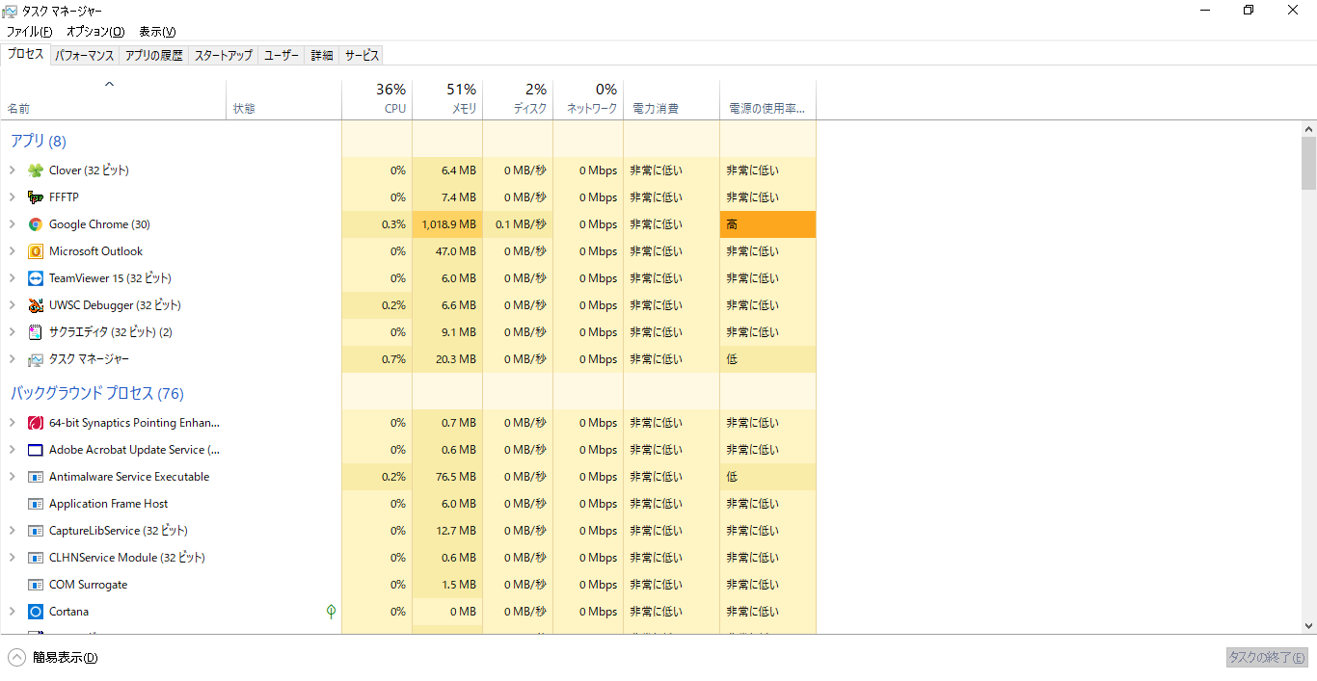This screenshot has width=1317, height=681.
Task: Click the TeamViewer 15 icon
Action: (x=36, y=278)
